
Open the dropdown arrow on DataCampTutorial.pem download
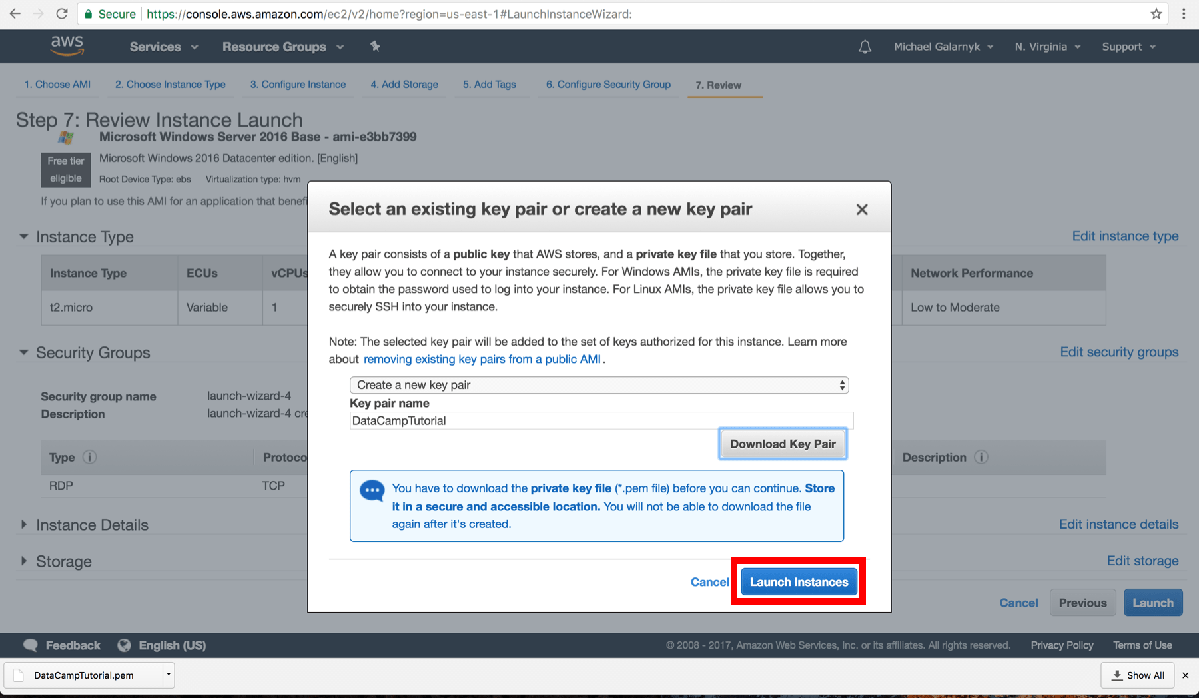(168, 675)
